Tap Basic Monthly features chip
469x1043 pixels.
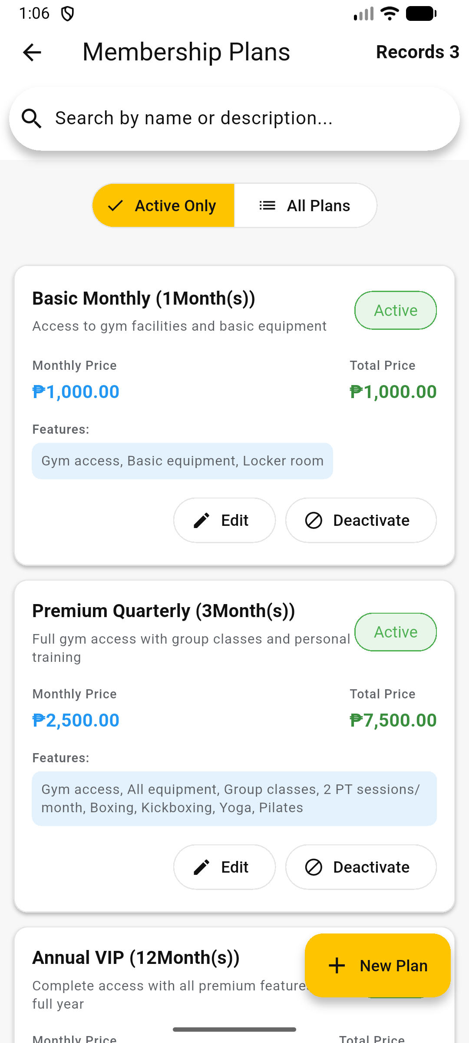[x=182, y=461]
